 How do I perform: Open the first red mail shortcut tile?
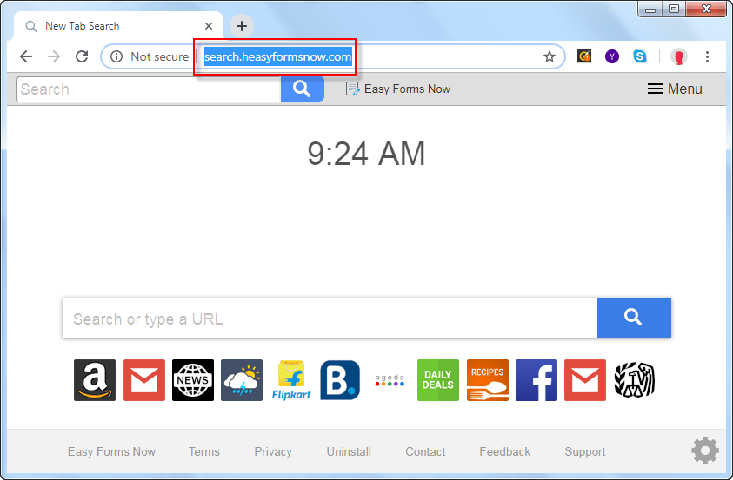tap(144, 379)
